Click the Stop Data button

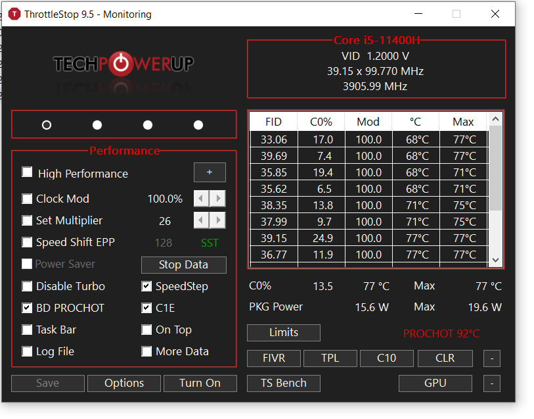[183, 265]
